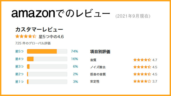
Task: Click the 16% percentage link
Action: click(74, 59)
